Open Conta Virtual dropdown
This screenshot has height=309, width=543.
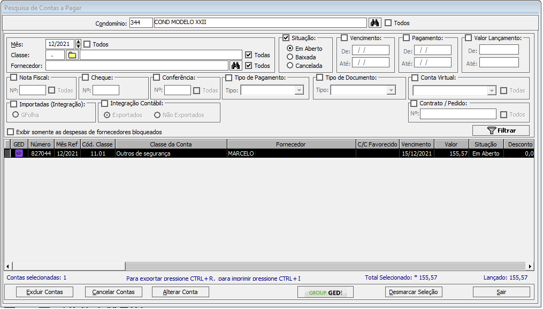point(492,90)
